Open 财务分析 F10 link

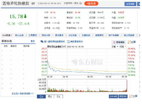(x=46, y=35)
